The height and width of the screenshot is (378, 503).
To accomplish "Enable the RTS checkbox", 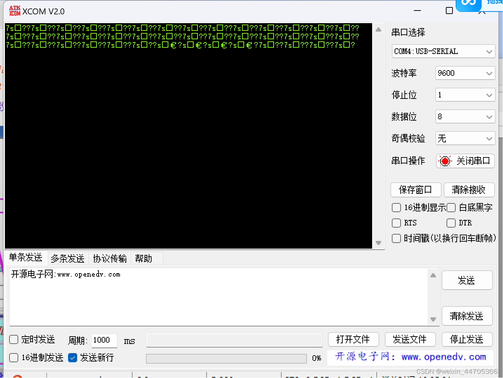I will (396, 223).
